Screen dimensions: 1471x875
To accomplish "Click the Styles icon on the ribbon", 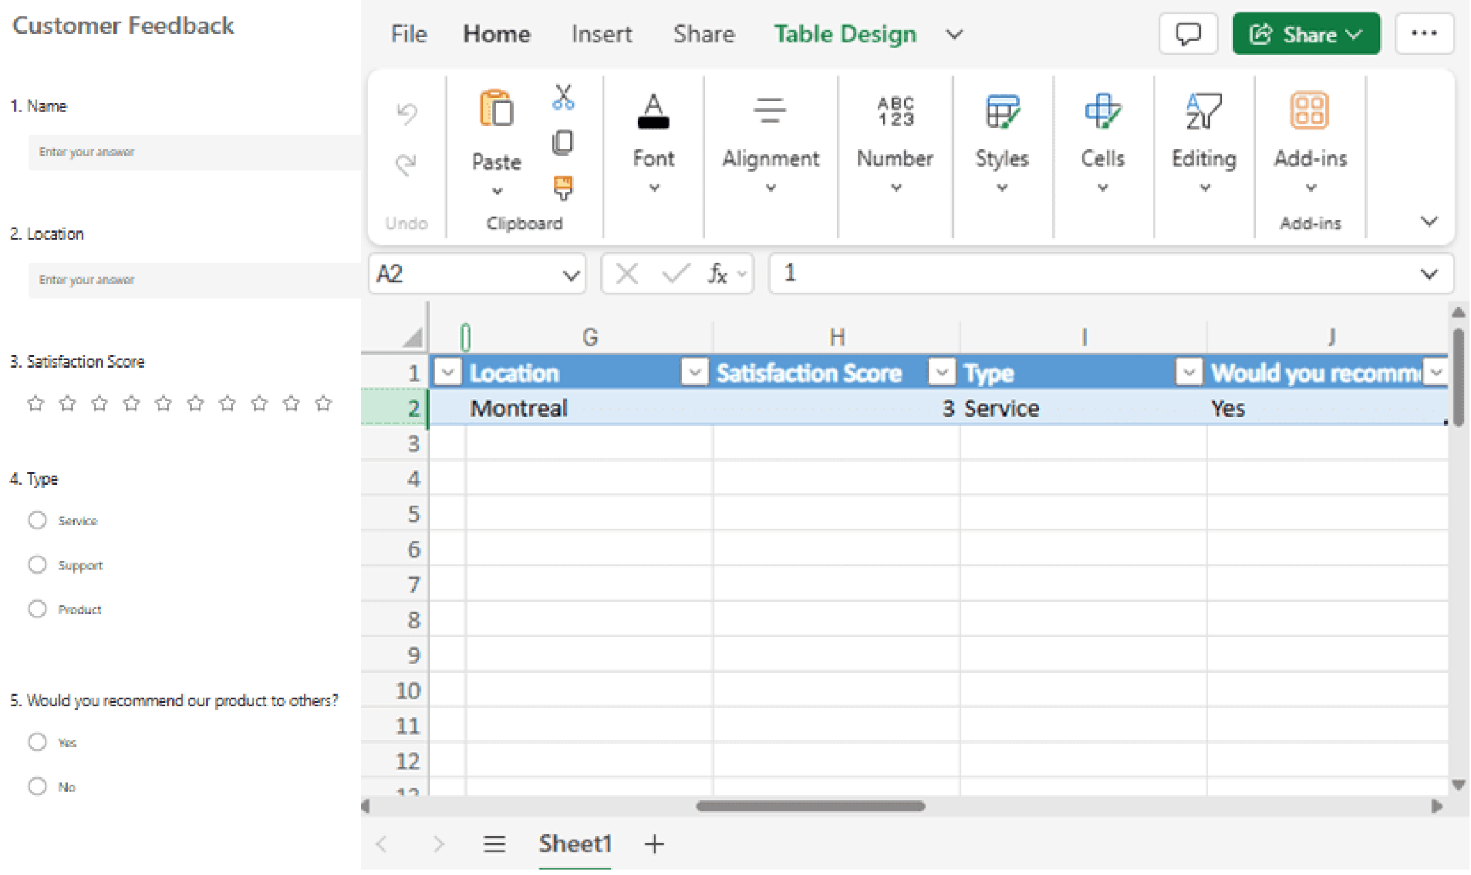I will [1001, 110].
